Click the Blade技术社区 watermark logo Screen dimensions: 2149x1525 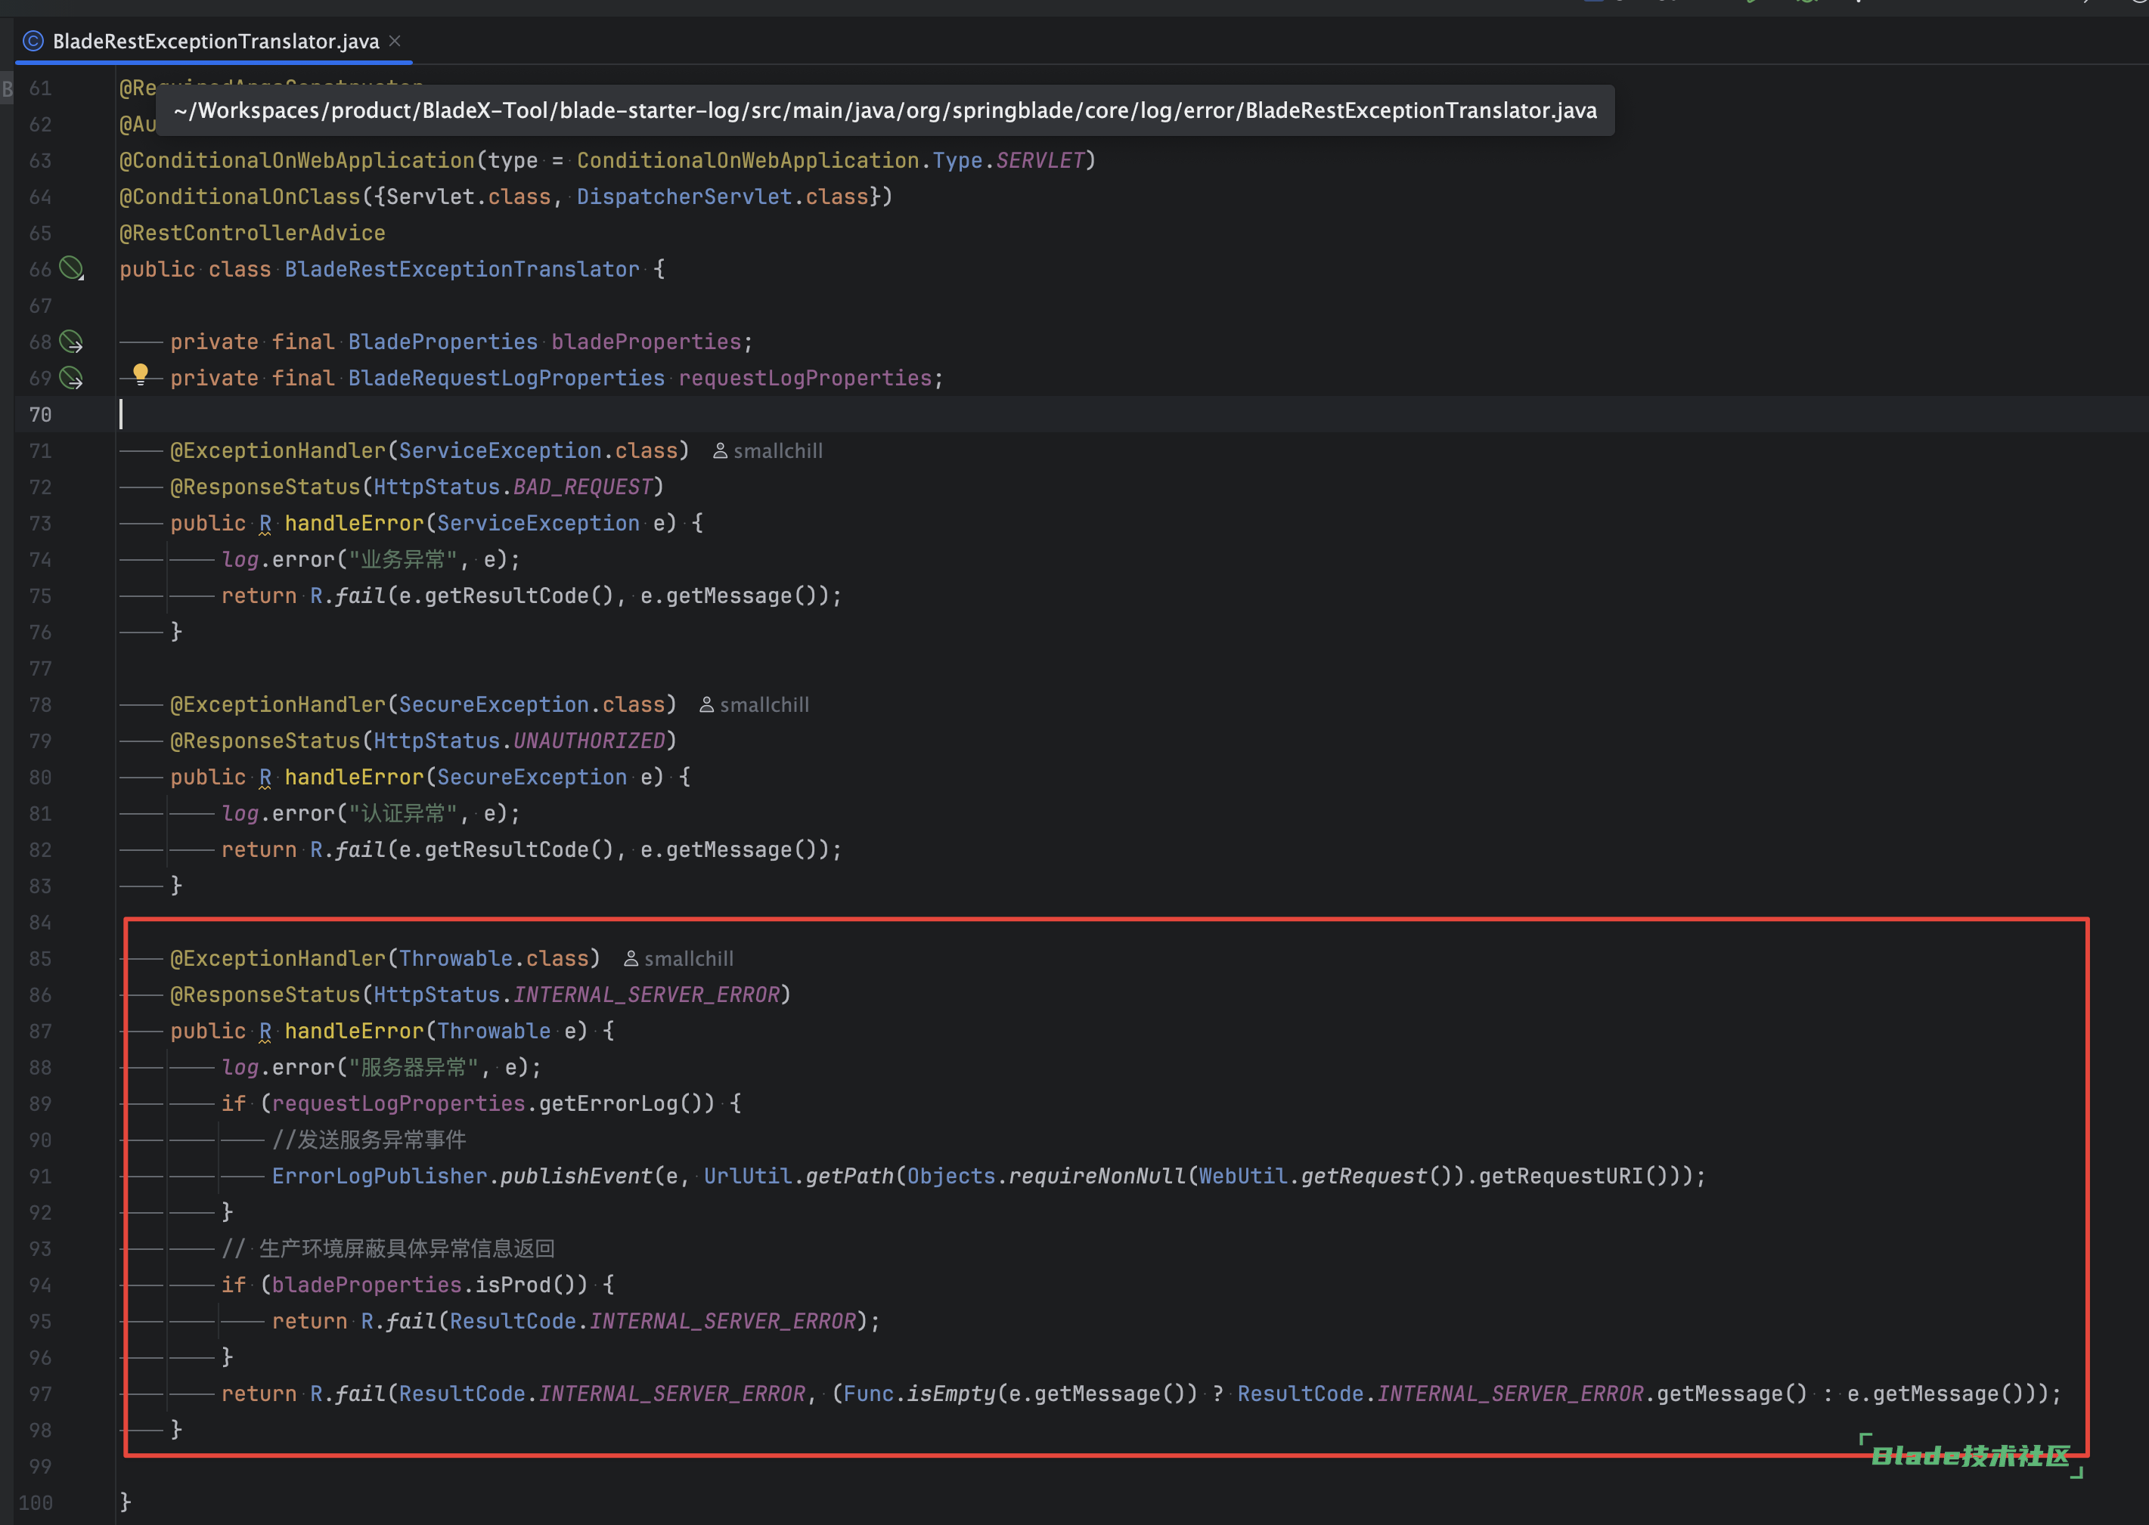pyautogui.click(x=1971, y=1455)
